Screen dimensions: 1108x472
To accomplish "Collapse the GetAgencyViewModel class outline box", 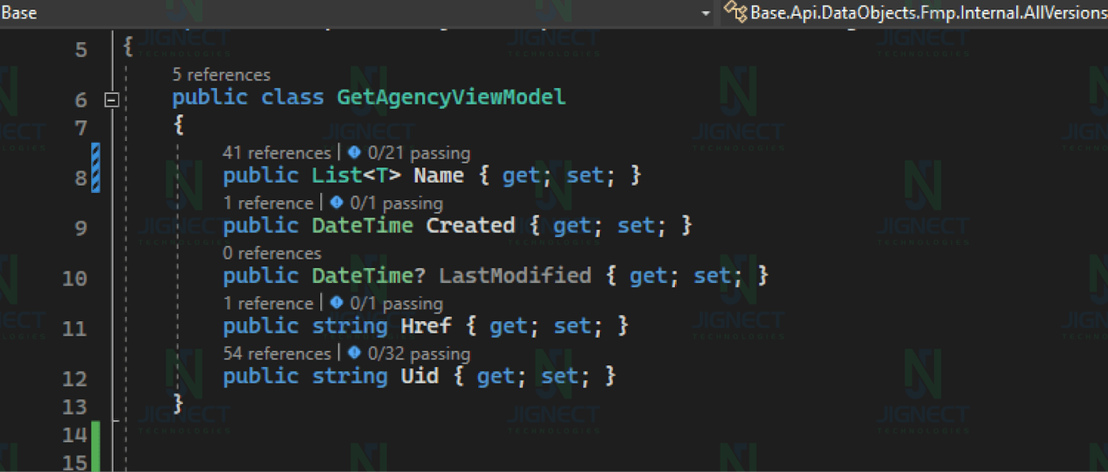I will click(112, 100).
